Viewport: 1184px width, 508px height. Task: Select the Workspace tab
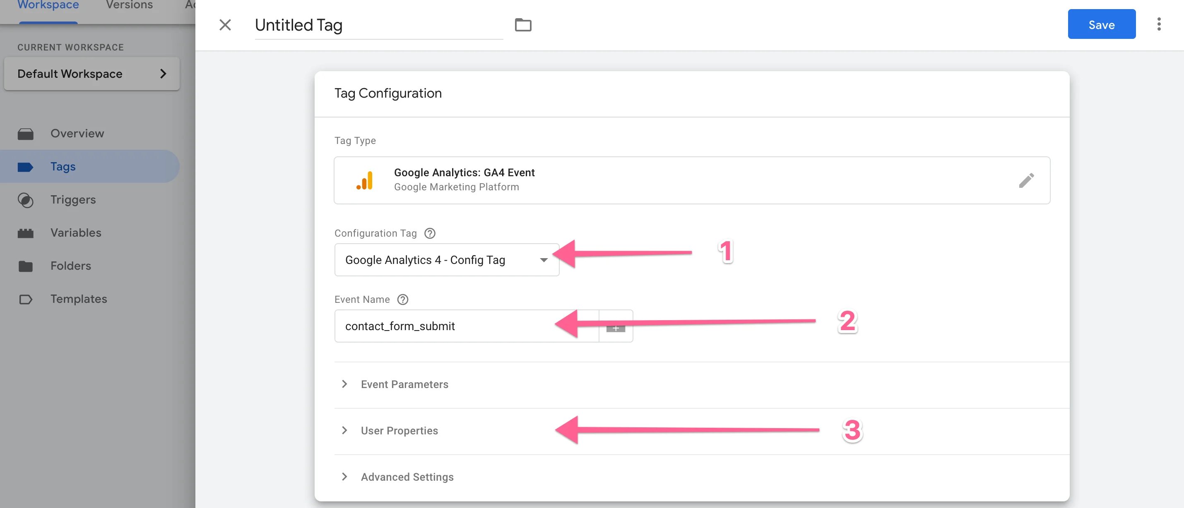point(48,5)
